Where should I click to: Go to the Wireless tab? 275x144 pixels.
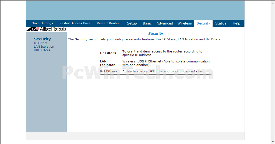(x=185, y=23)
